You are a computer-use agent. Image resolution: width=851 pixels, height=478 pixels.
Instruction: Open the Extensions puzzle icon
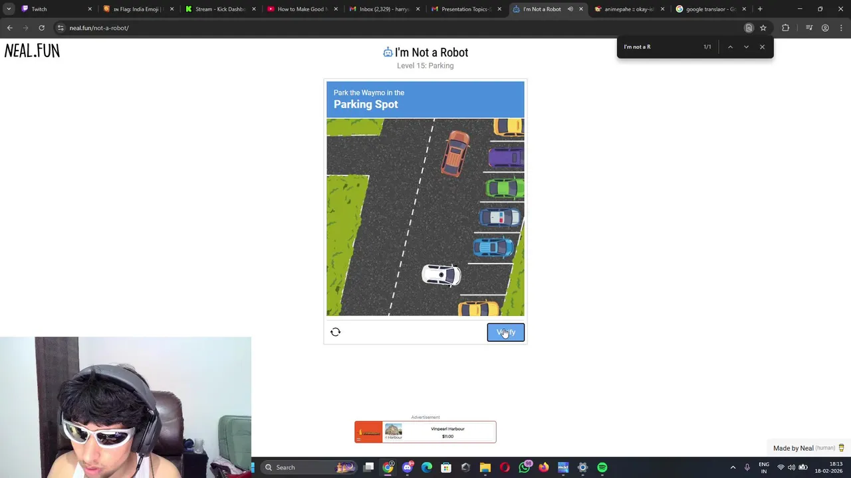786,28
